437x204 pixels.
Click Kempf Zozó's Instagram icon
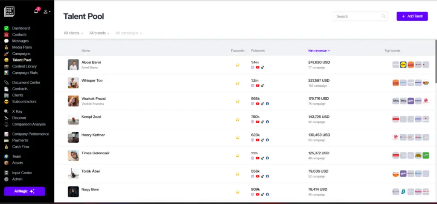pos(253,122)
